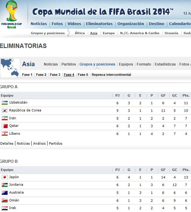Image resolution: width=191 pixels, height=212 pixels.
Task: Open the Omán team link
Action: click(x=14, y=200)
